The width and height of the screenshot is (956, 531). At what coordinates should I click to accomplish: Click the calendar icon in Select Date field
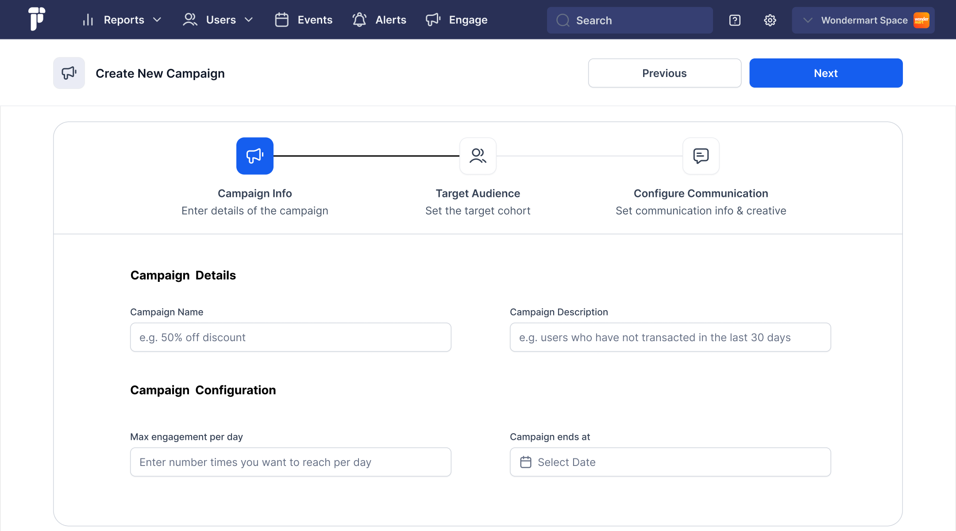point(525,462)
